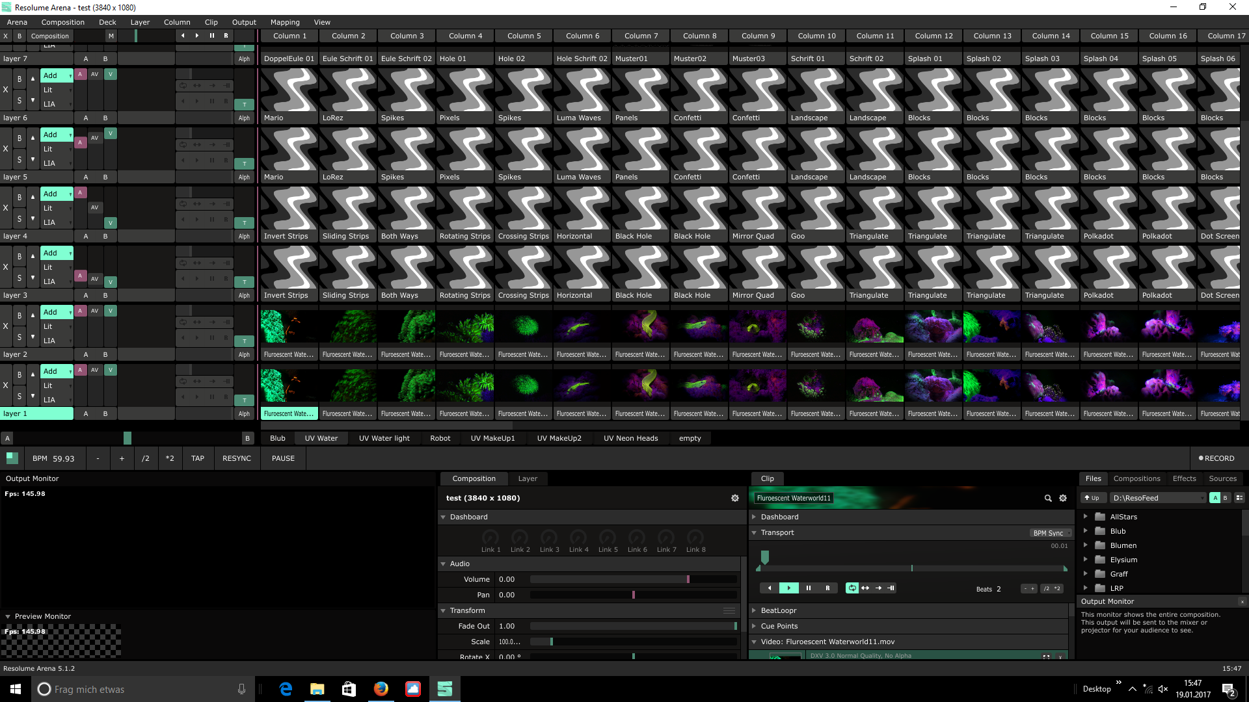The width and height of the screenshot is (1249, 702).
Task: Pause the clip in Transport
Action: click(x=809, y=588)
